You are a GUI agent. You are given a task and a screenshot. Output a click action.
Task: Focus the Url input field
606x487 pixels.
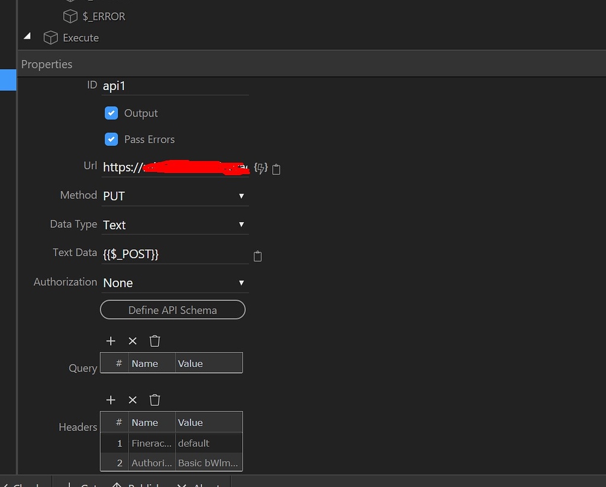click(175, 167)
